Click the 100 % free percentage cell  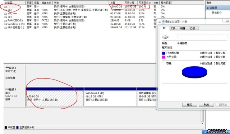click(142, 6)
